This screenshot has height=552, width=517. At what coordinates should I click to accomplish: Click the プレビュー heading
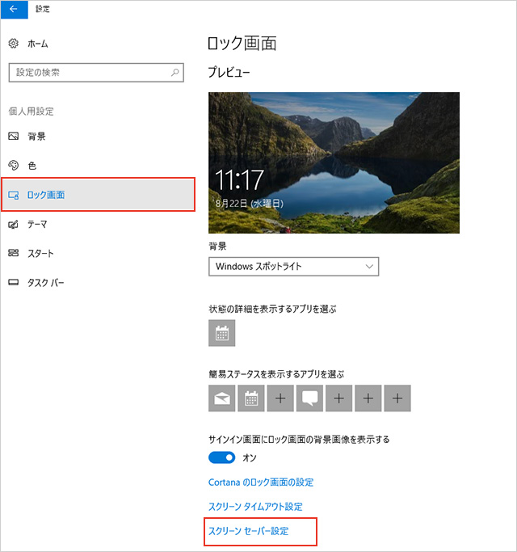[x=229, y=72]
